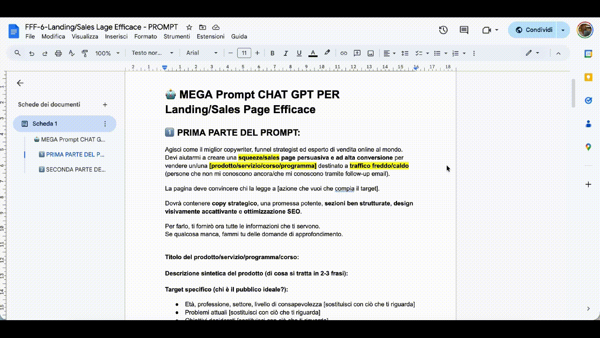Open Google Keep from side panel
600x338 pixels.
pos(588,77)
